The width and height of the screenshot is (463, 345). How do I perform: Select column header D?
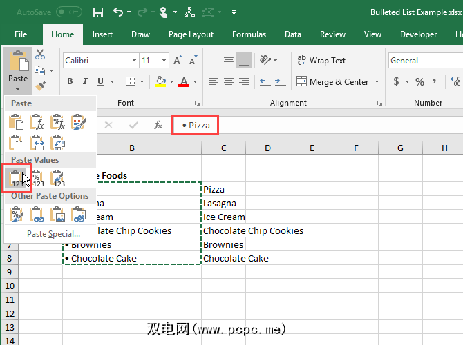268,148
